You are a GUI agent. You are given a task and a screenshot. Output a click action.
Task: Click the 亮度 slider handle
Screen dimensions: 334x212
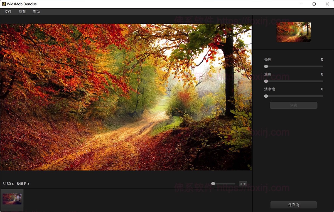coord(266,66)
